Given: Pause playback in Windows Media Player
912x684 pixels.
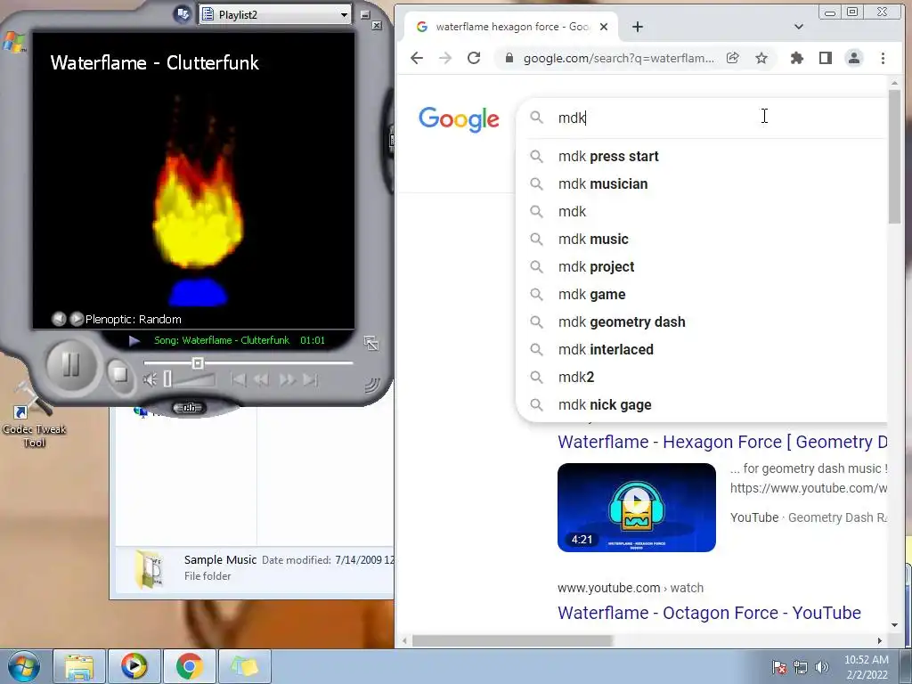Looking at the screenshot, I should (70, 366).
